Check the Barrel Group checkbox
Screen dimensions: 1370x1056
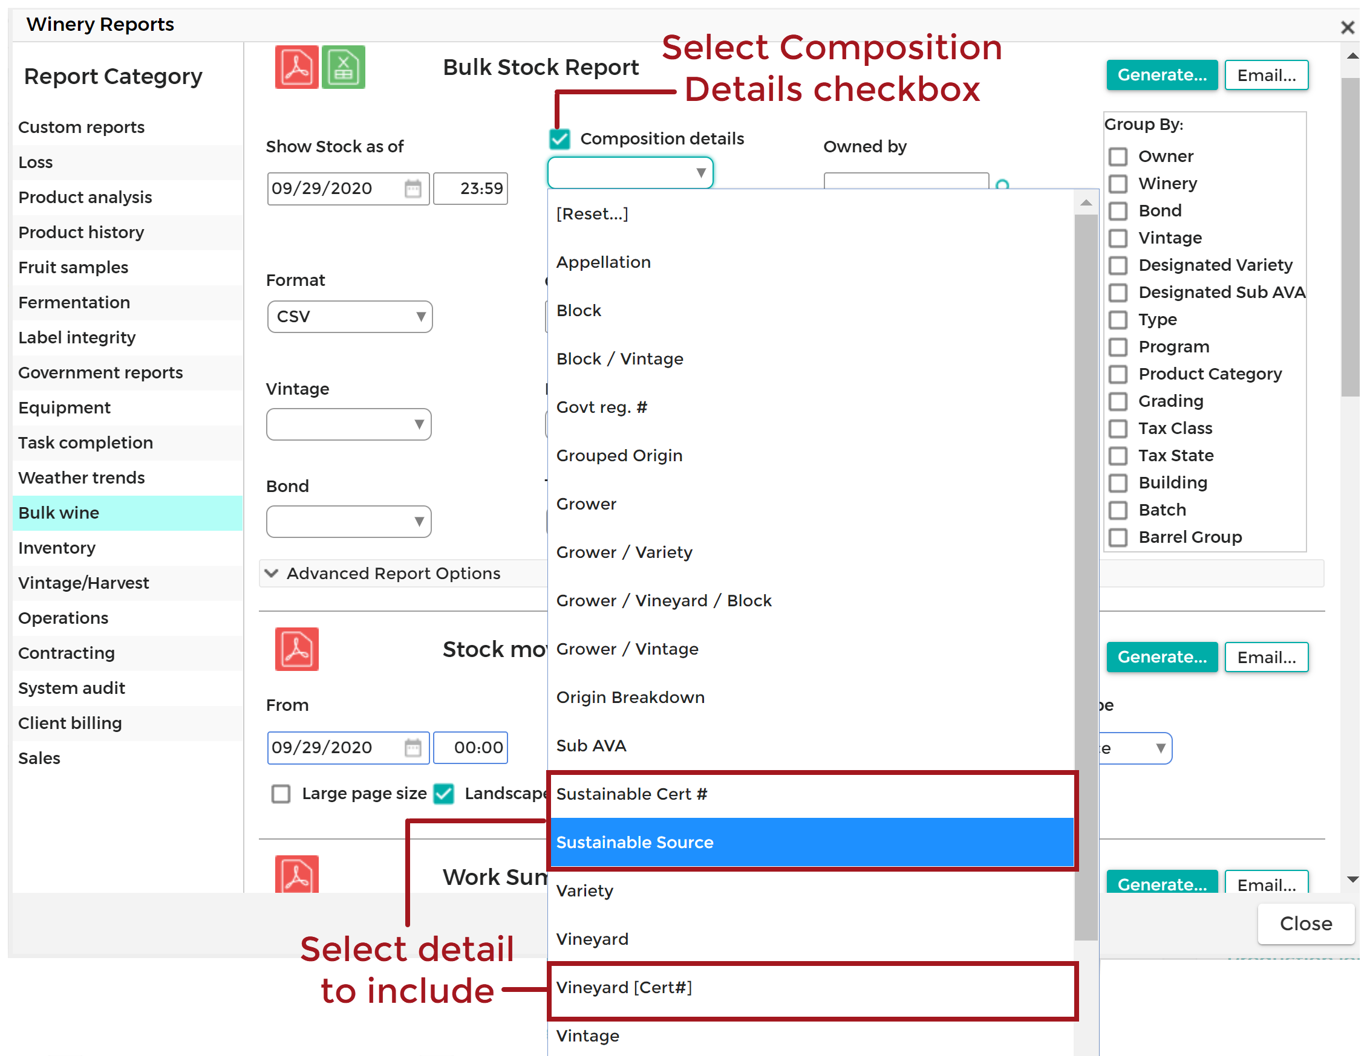tap(1118, 537)
